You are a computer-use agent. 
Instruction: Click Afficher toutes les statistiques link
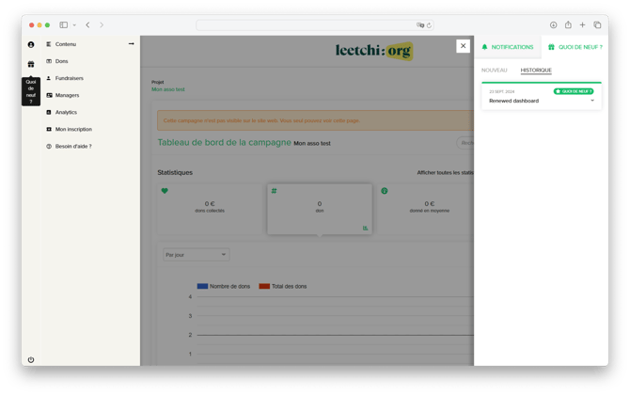coord(445,172)
